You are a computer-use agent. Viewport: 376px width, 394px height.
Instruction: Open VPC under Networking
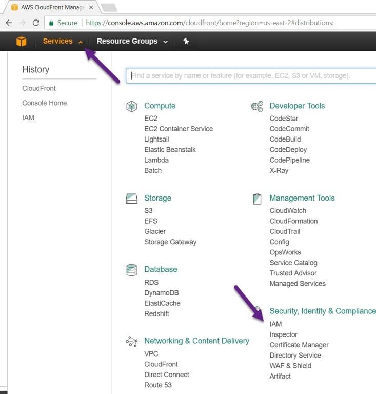151,354
